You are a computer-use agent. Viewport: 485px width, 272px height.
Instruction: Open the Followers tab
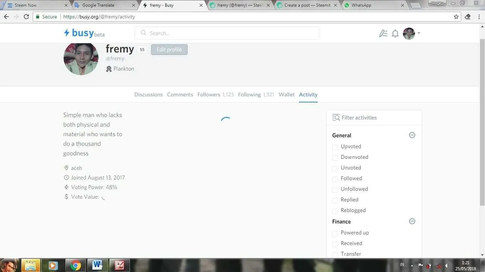[216, 95]
